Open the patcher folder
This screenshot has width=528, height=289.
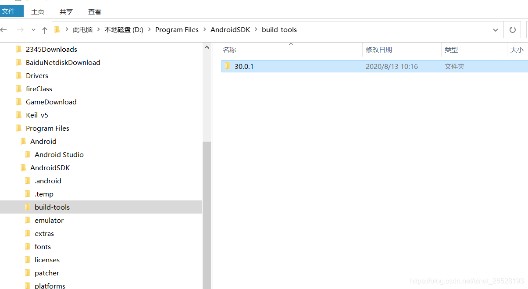click(46, 272)
